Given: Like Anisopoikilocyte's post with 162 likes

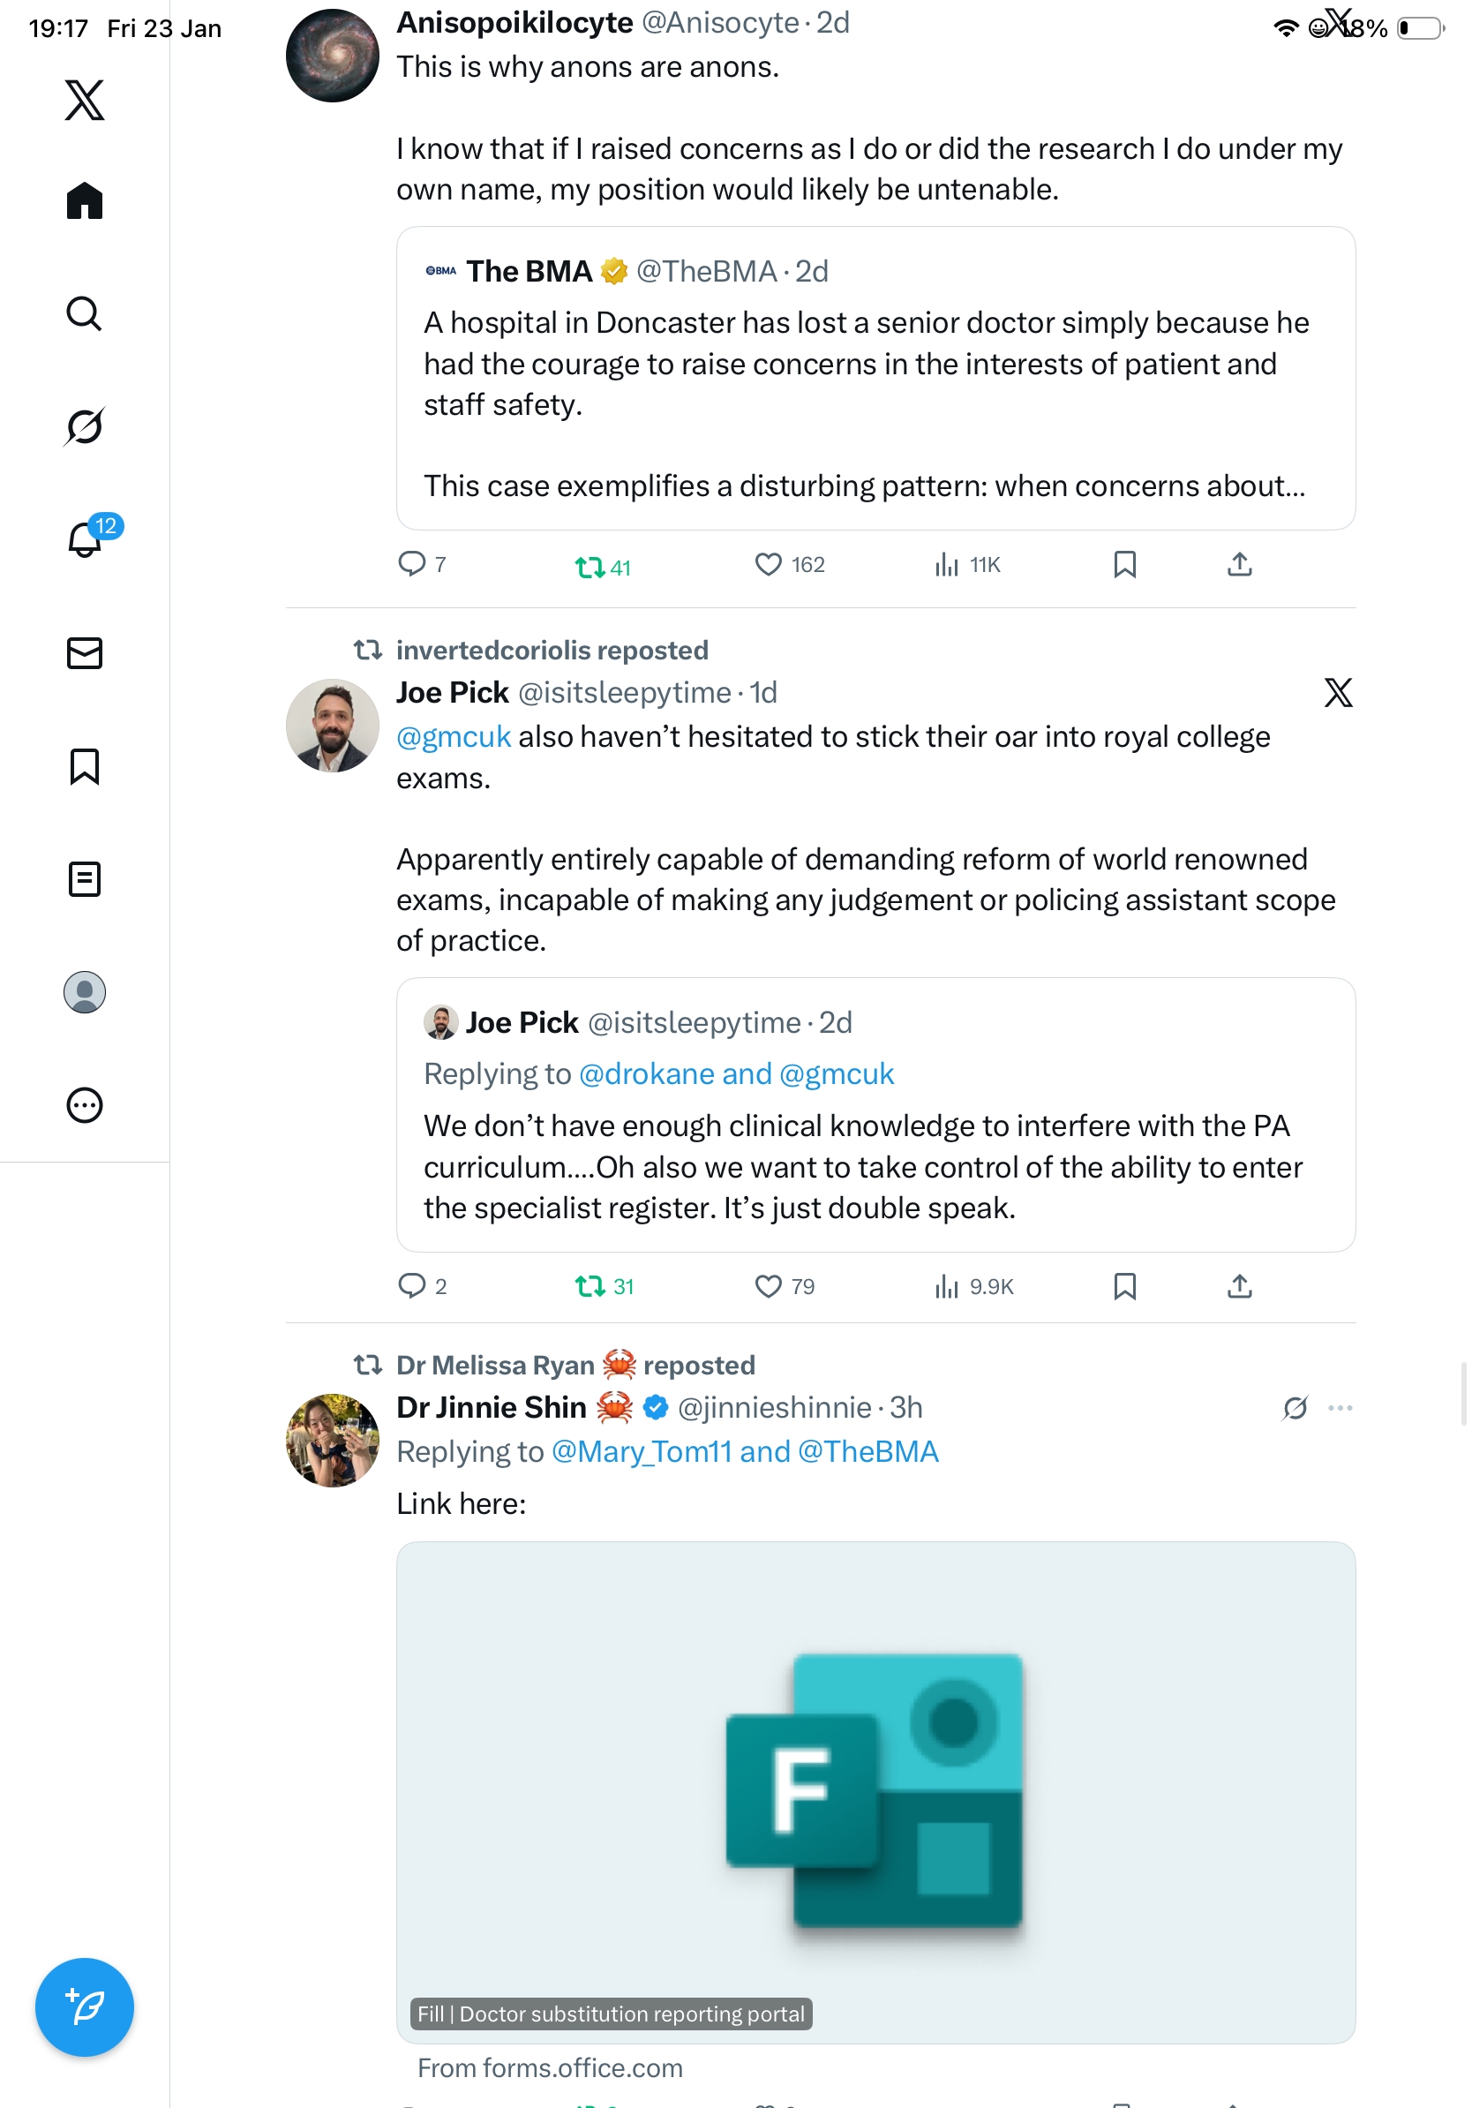Looking at the screenshot, I should click(x=768, y=564).
